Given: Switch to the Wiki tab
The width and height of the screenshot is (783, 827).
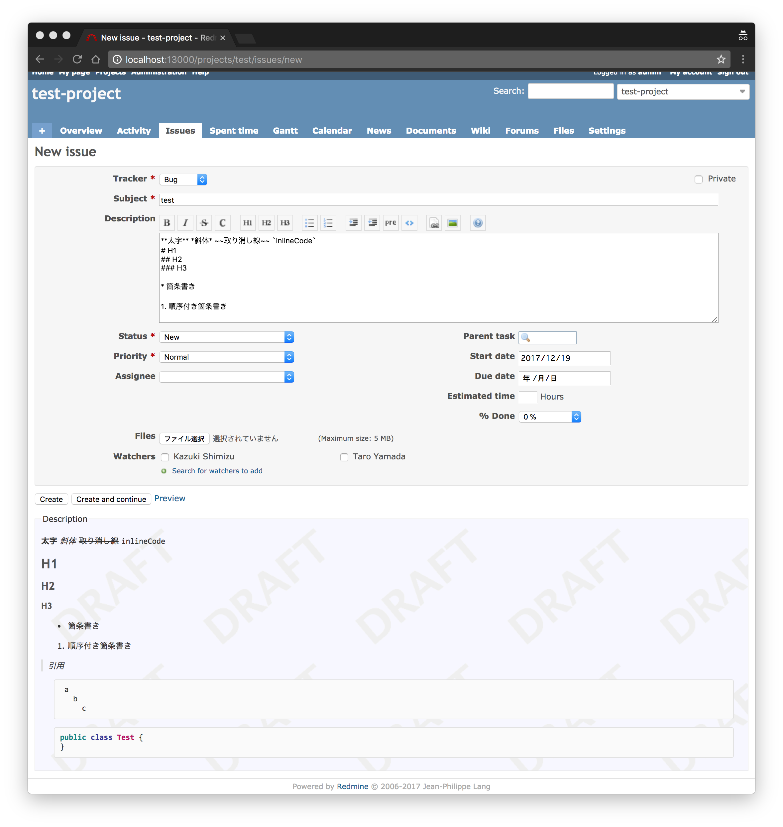Looking at the screenshot, I should 480,131.
